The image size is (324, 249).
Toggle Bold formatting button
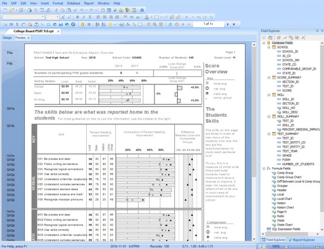[78, 17]
